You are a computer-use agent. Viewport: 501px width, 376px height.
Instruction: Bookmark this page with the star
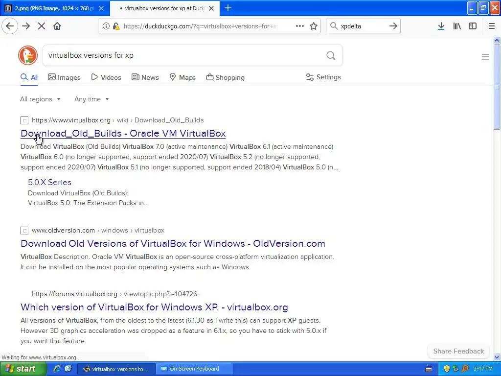pos(314,26)
